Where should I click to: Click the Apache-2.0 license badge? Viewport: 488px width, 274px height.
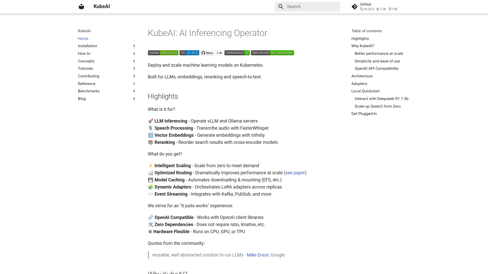pyautogui.click(x=163, y=53)
